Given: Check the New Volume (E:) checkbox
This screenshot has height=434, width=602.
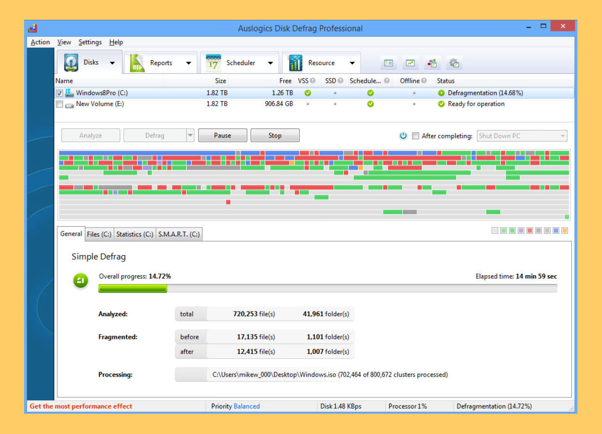Looking at the screenshot, I should pyautogui.click(x=59, y=104).
